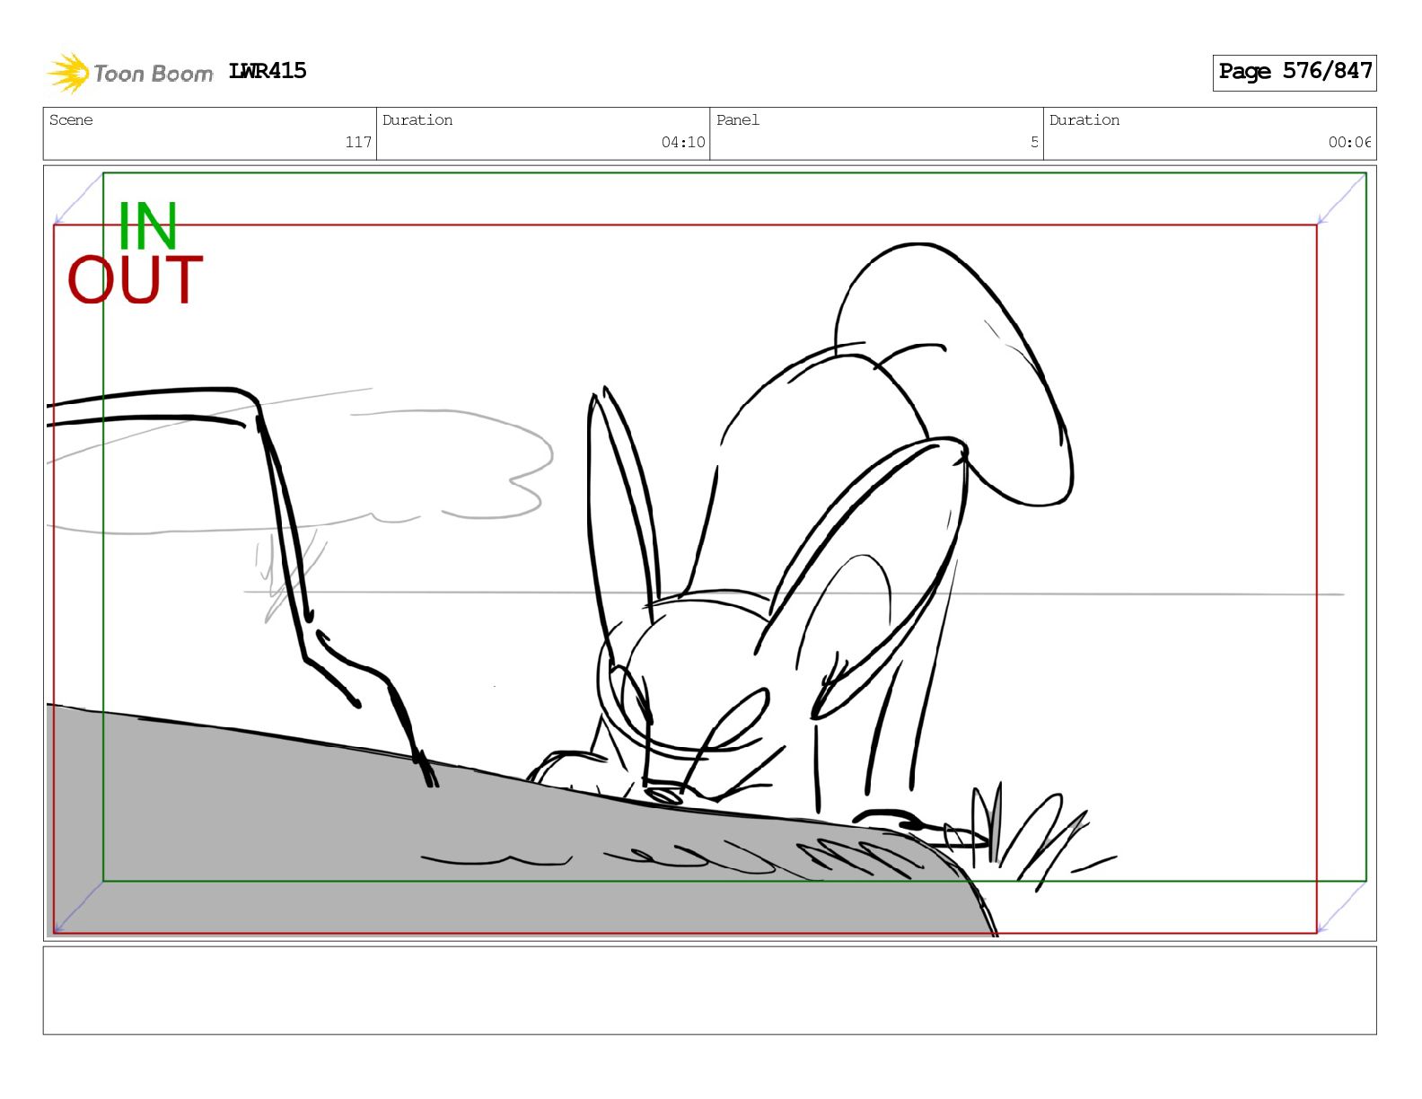Screen dimensions: 1422x1099
Task: Click the green IN camera label
Action: 148,225
